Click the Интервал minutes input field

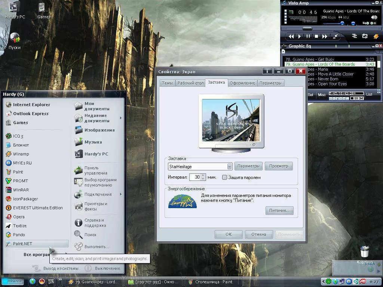coord(195,177)
